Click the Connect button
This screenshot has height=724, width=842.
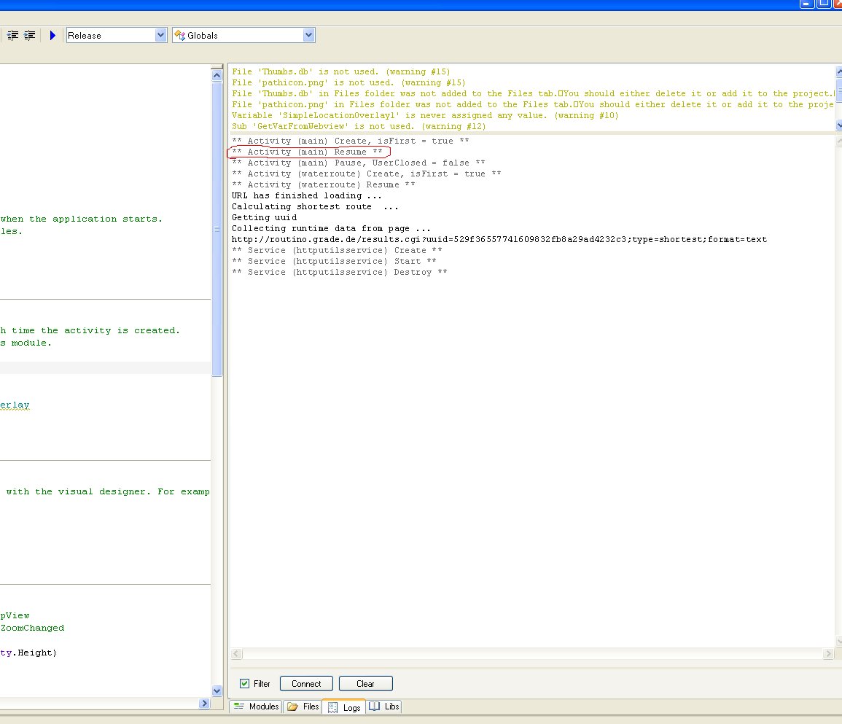[x=306, y=684]
